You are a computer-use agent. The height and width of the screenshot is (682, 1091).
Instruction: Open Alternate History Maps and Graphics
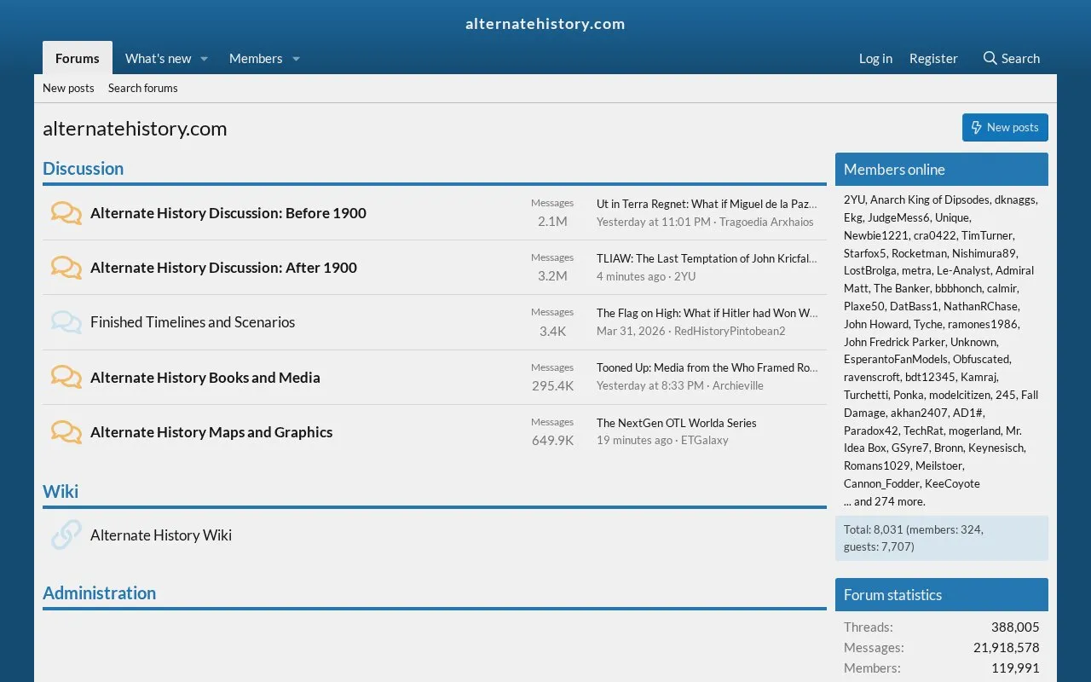pyautogui.click(x=211, y=432)
